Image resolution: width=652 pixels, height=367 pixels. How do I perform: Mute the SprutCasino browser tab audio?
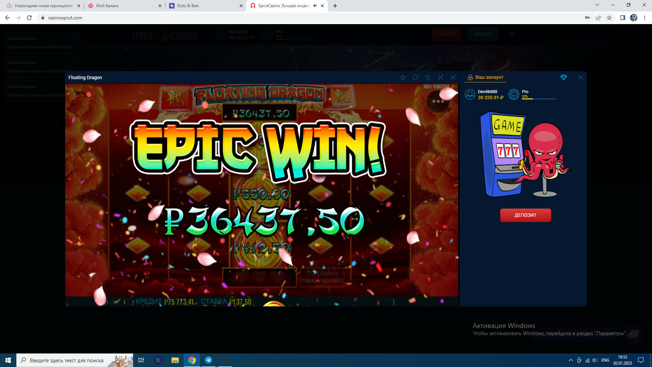pyautogui.click(x=315, y=6)
